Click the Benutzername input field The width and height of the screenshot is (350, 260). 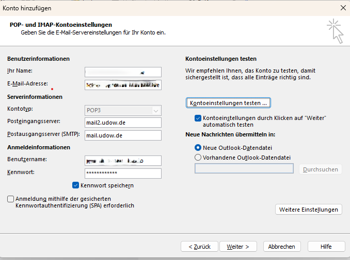[x=123, y=161]
